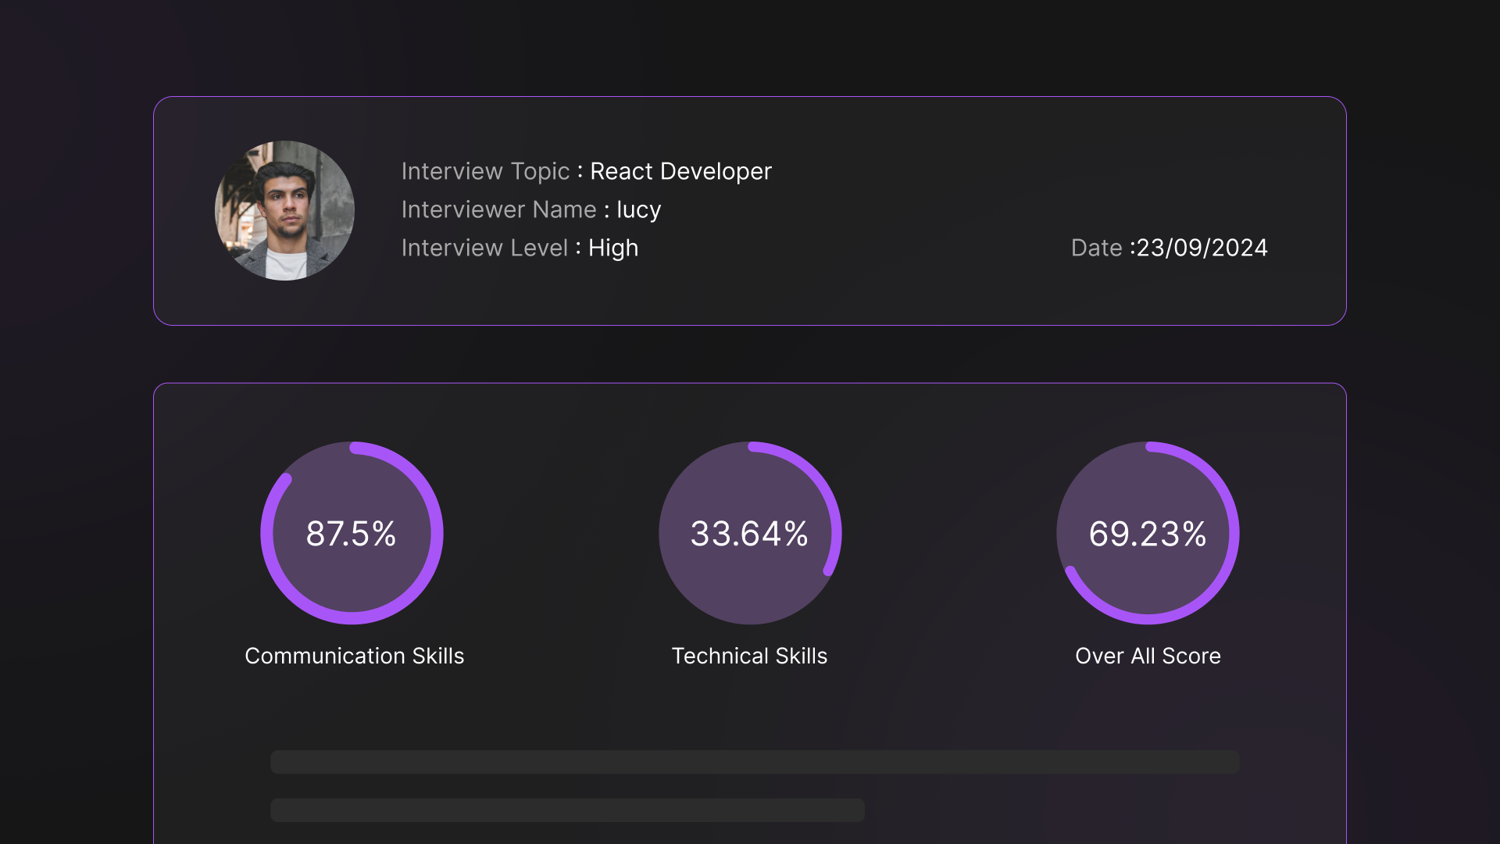This screenshot has width=1500, height=844.
Task: Select the Communication Skills circular chart
Action: 352,534
